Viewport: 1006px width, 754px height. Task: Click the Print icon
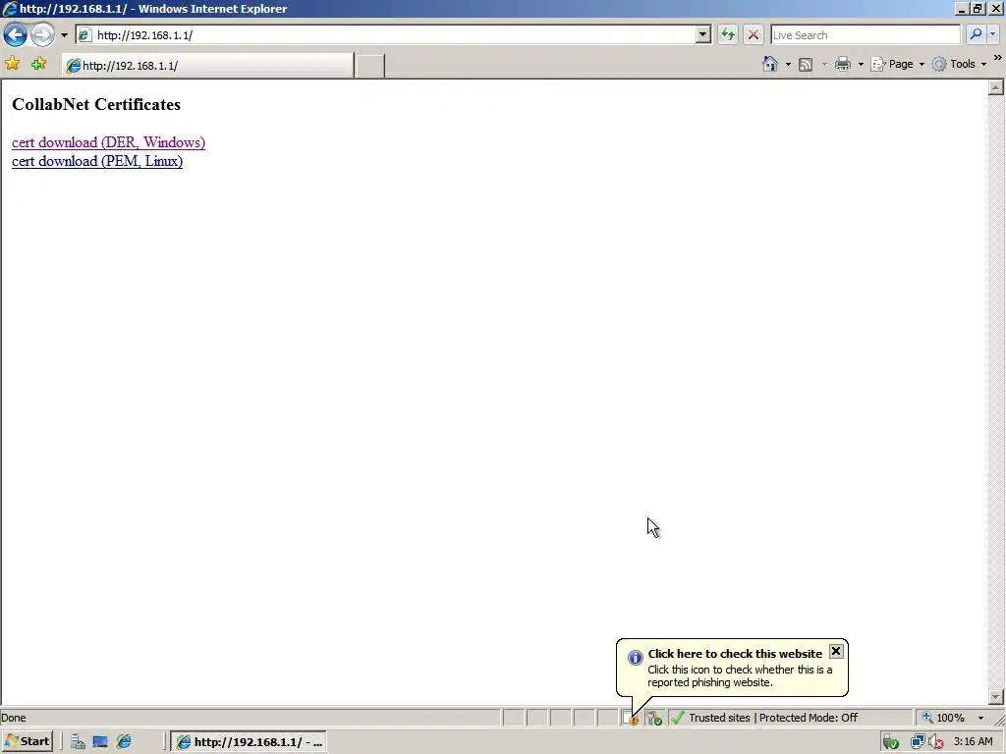843,64
